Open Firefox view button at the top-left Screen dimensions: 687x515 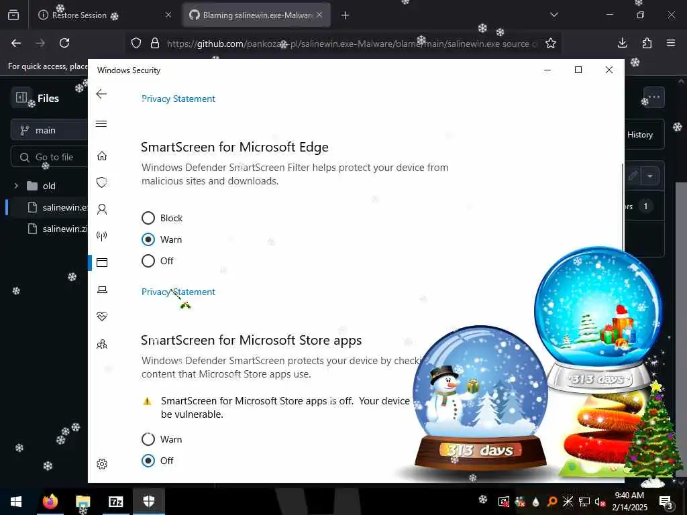pos(13,15)
